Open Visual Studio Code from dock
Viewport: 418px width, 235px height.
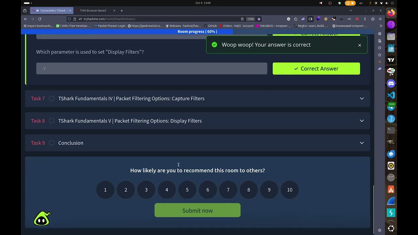tap(391, 95)
